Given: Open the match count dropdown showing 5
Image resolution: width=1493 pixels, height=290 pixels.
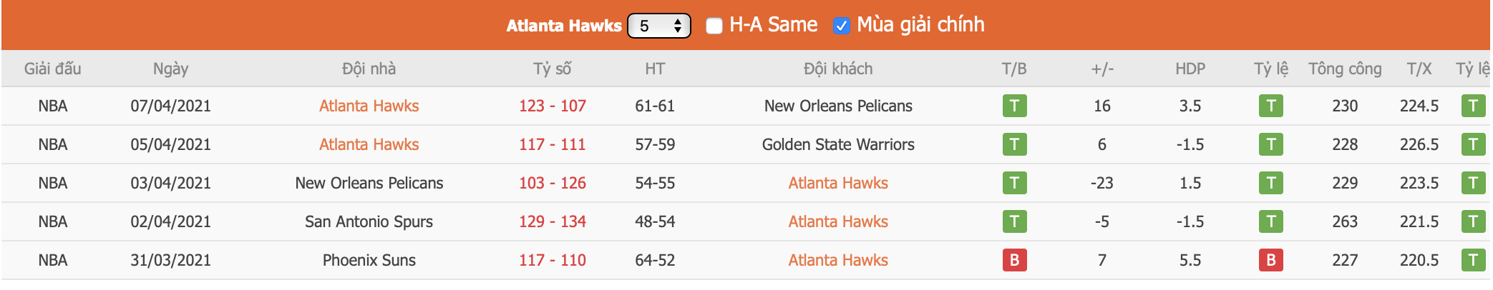Looking at the screenshot, I should (x=658, y=26).
